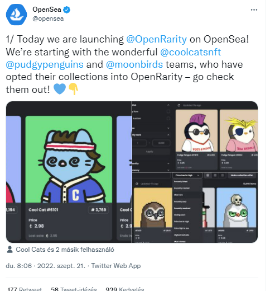This screenshot has width=270, height=291.
Task: Click the blue verified badge
Action: pos(67,10)
